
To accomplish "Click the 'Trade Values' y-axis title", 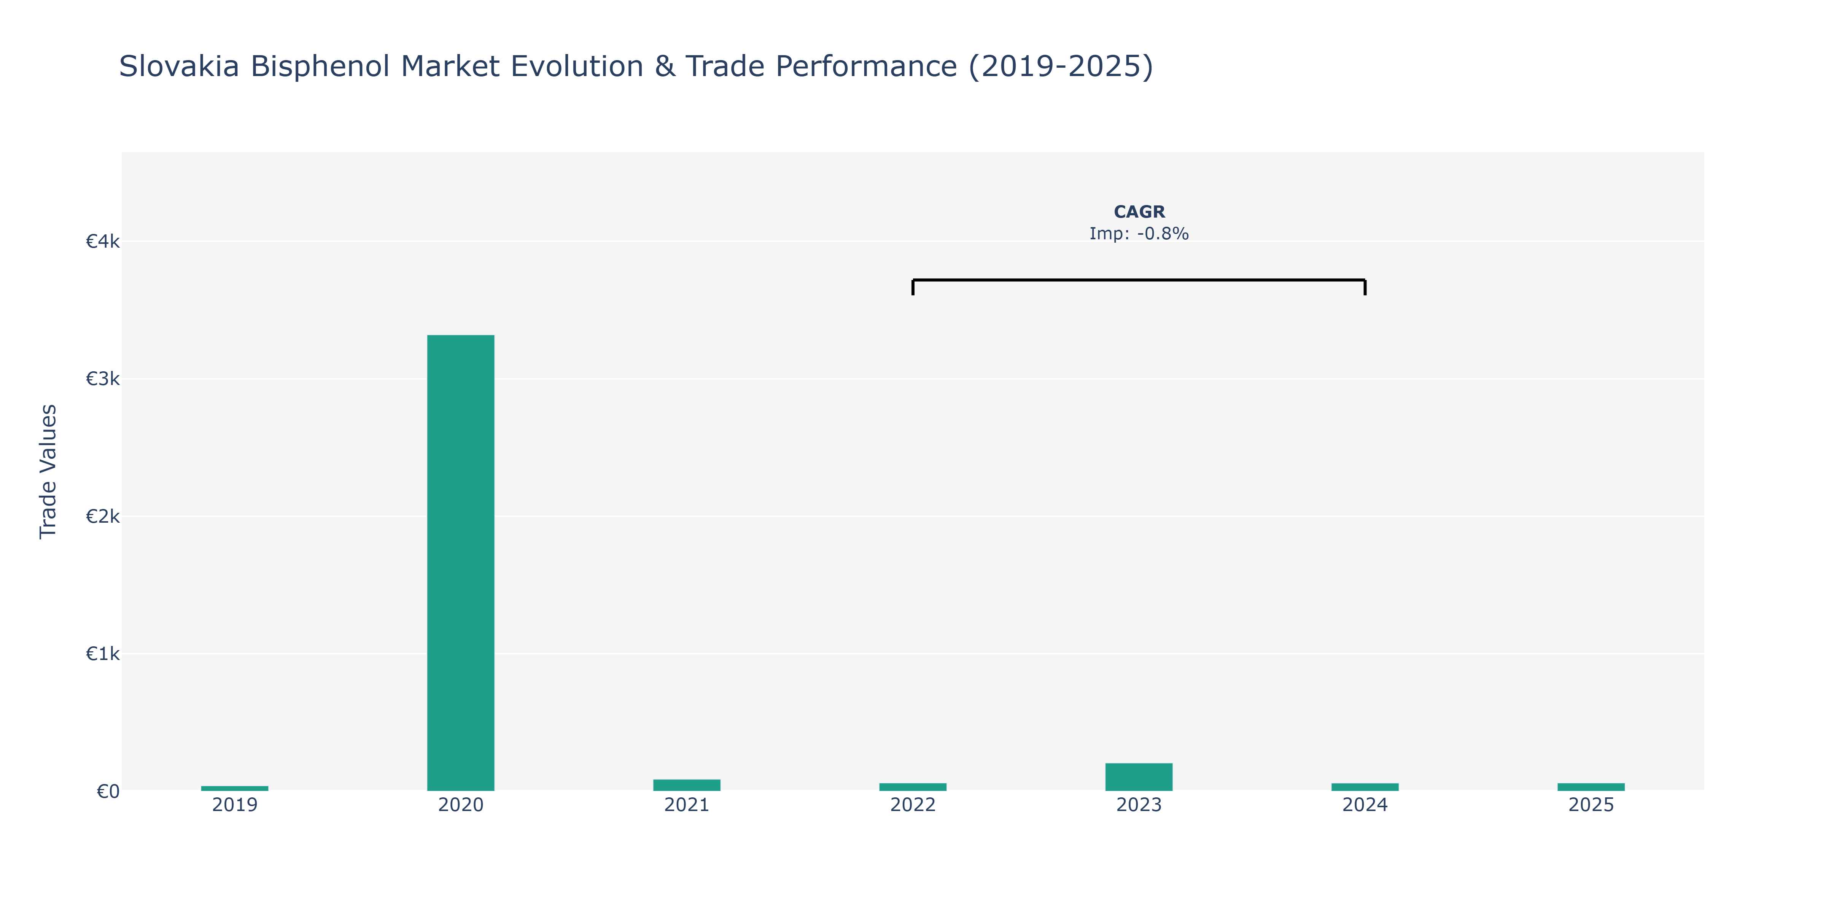I will click(48, 471).
